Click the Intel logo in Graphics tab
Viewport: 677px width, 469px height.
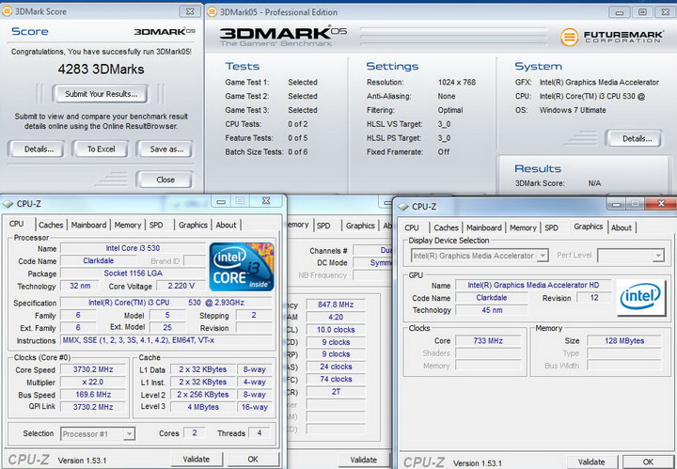(640, 298)
